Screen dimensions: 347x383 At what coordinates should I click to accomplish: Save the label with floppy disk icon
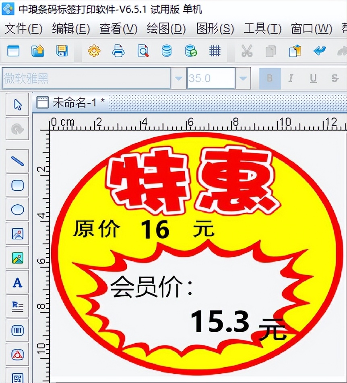(x=62, y=51)
